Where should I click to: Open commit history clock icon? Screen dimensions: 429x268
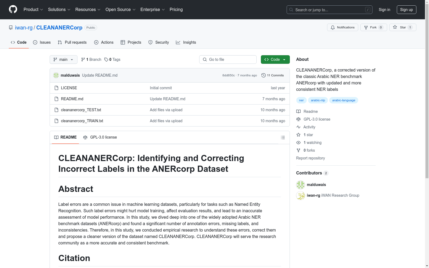coord(264,75)
